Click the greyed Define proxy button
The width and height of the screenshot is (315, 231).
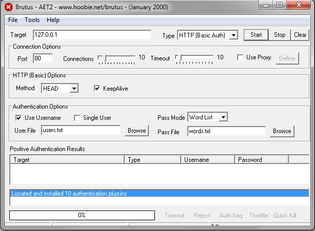[287, 58]
